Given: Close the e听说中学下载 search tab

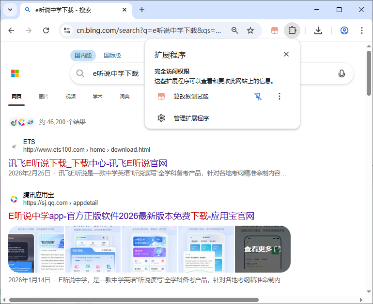Looking at the screenshot, I should 124,10.
